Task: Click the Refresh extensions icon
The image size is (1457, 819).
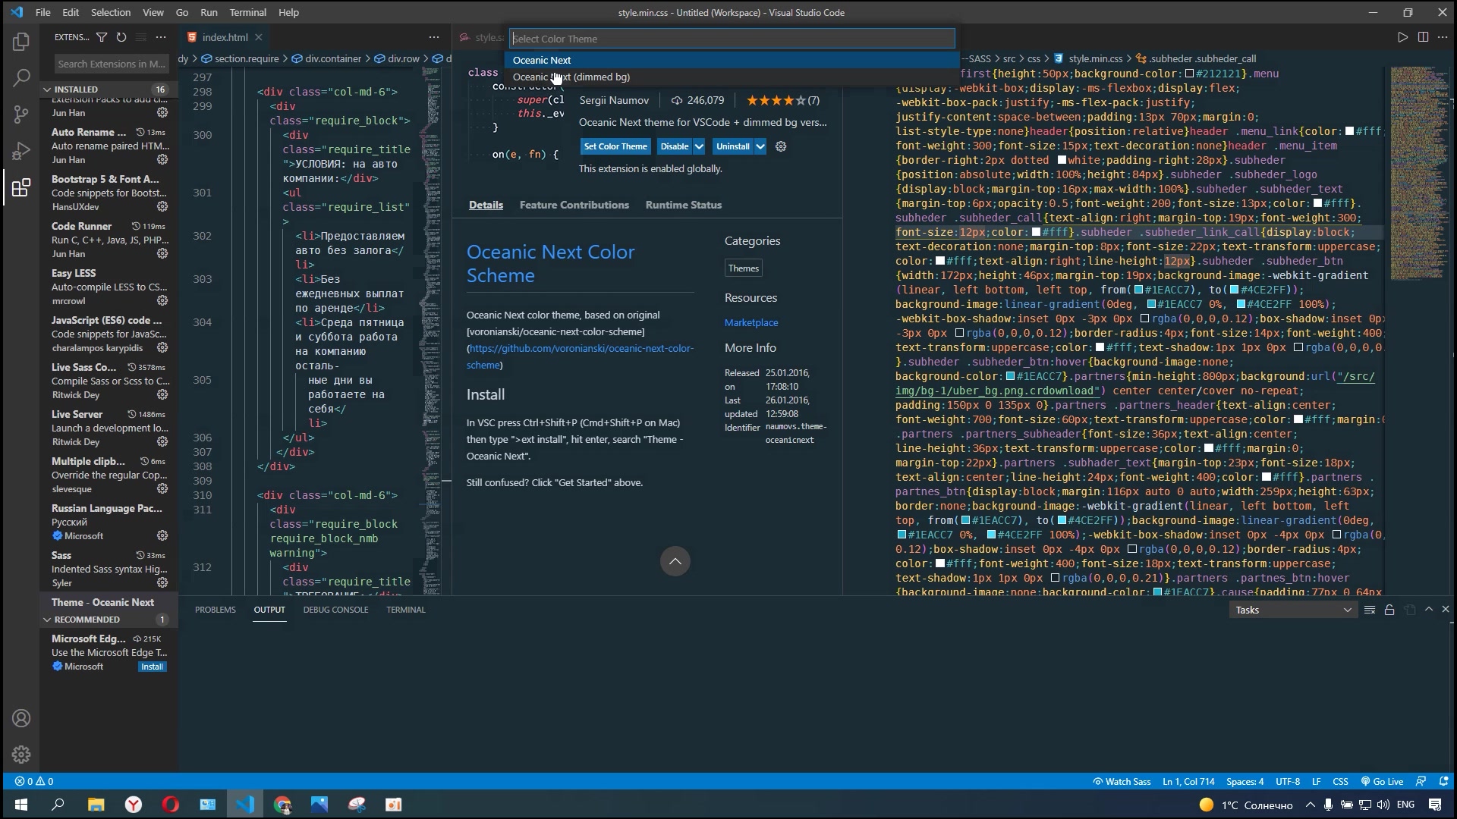Action: tap(121, 36)
